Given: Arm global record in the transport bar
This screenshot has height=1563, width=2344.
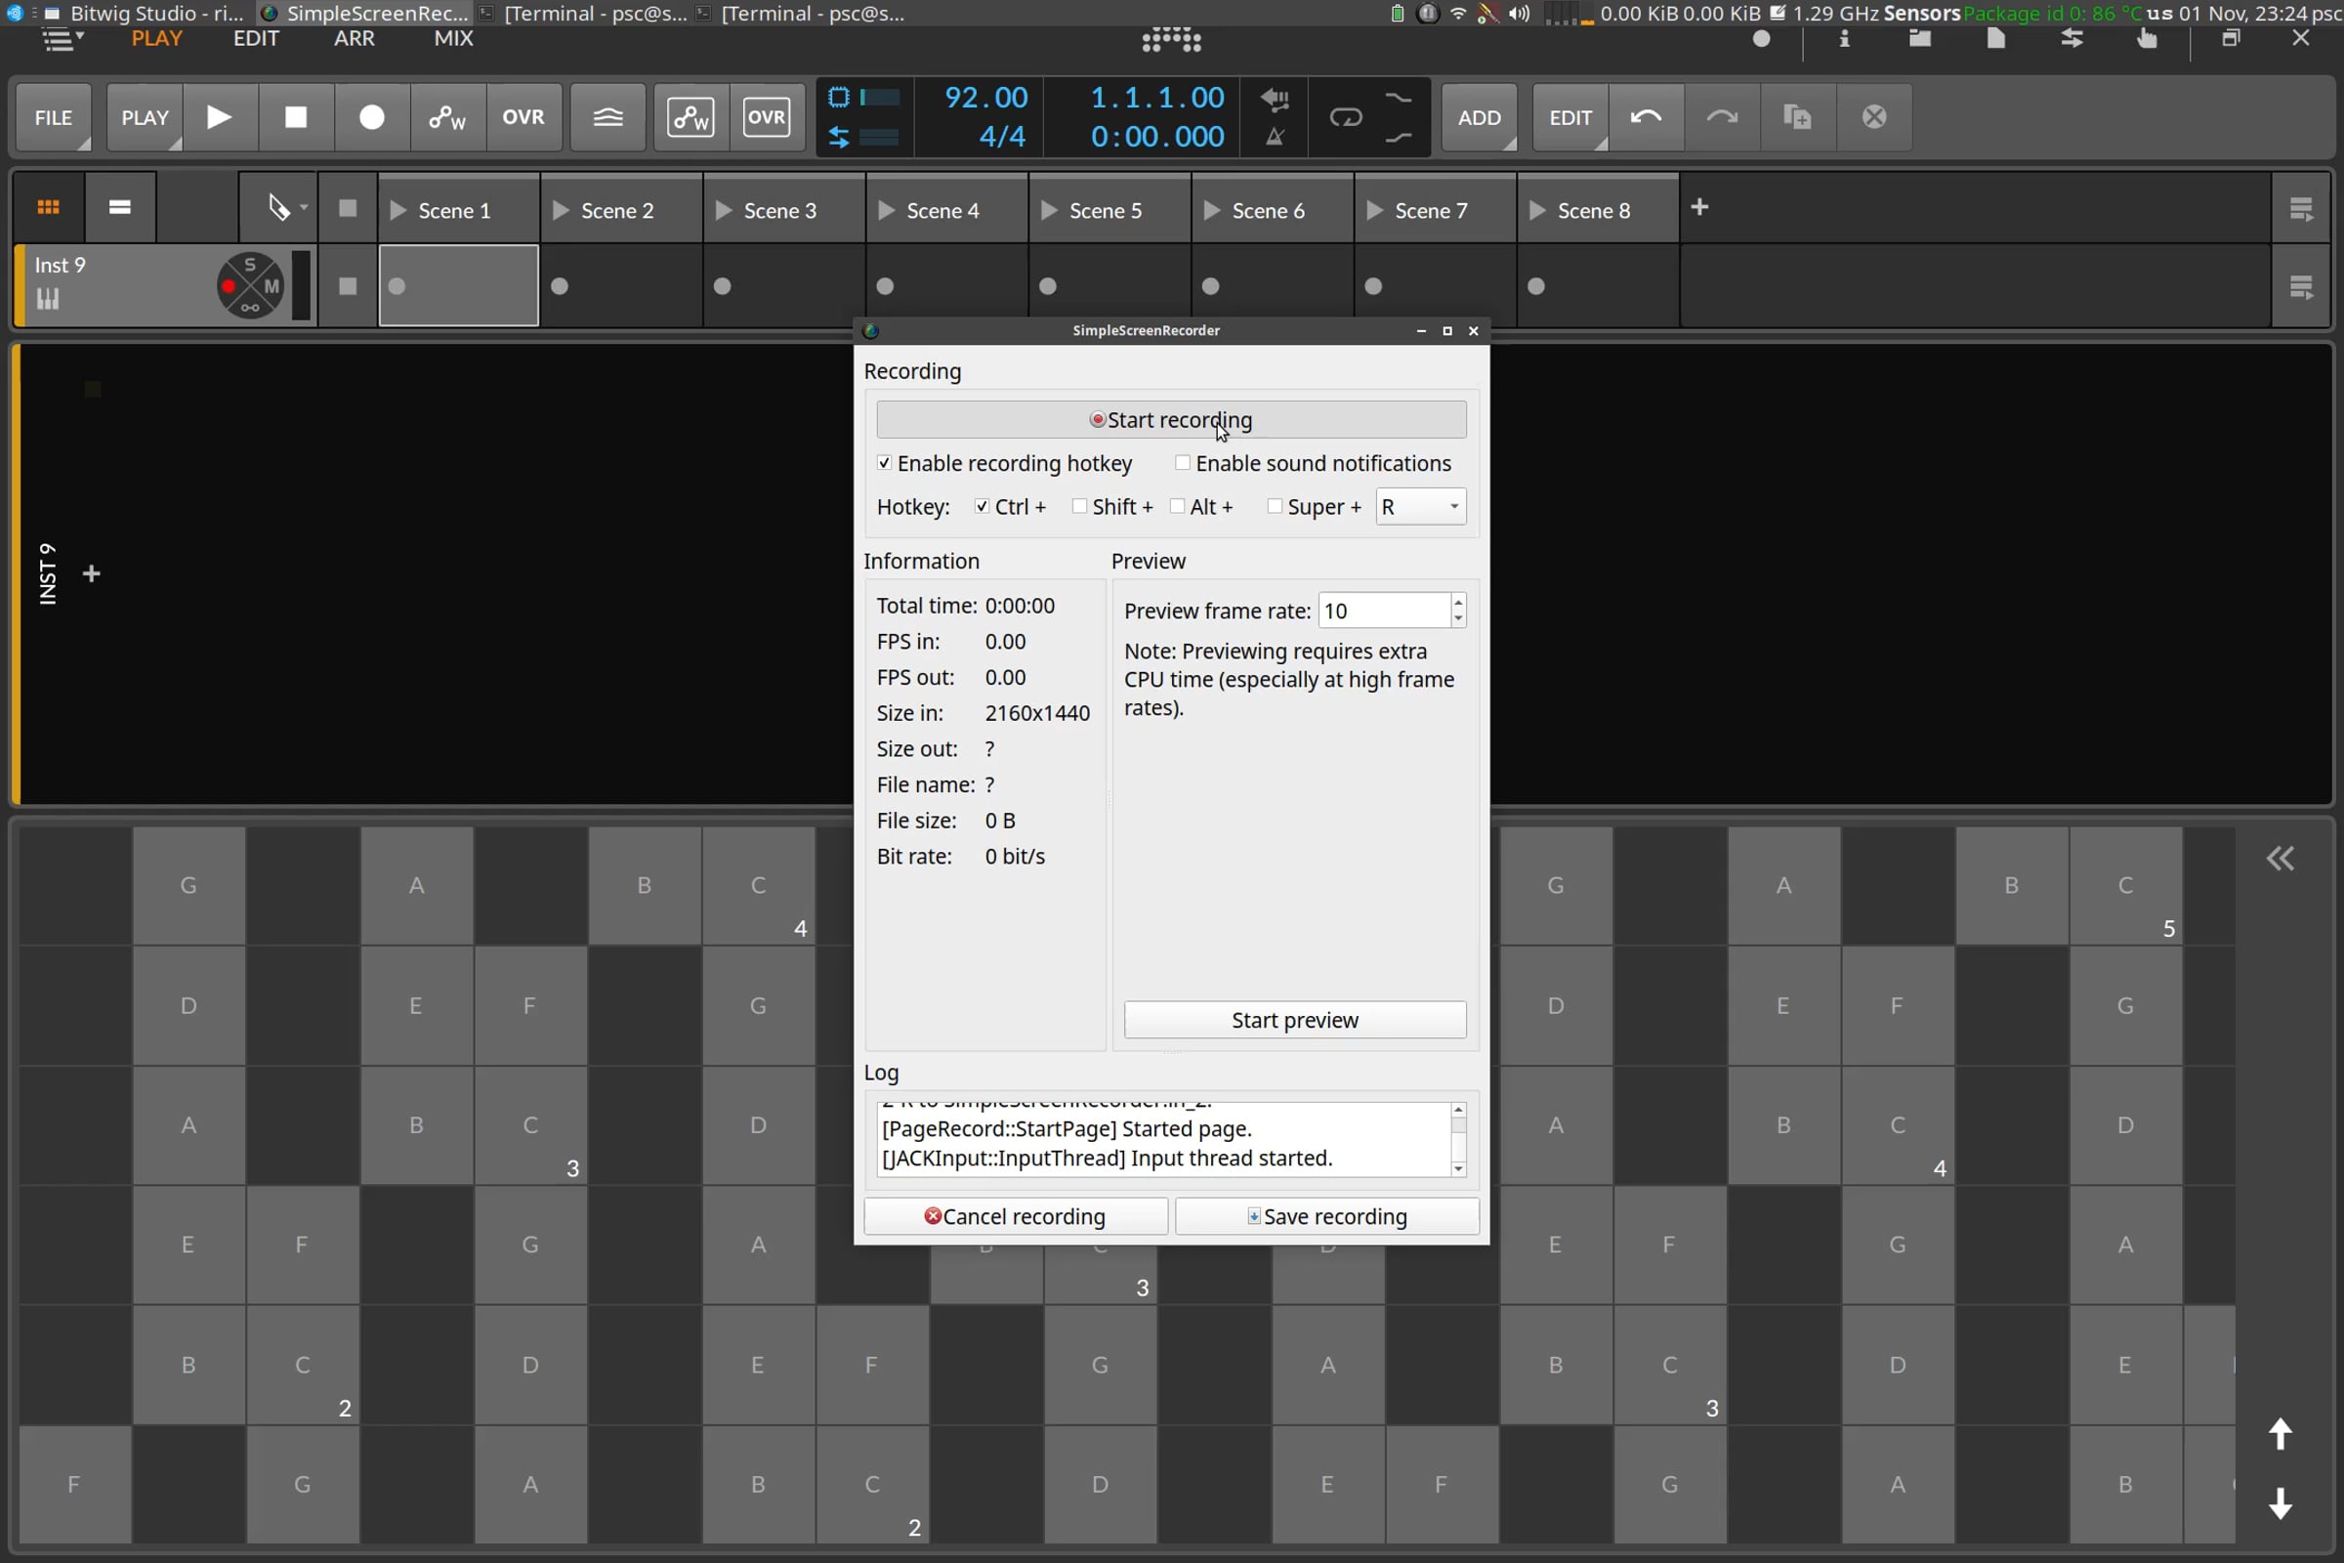Looking at the screenshot, I should click(x=372, y=117).
